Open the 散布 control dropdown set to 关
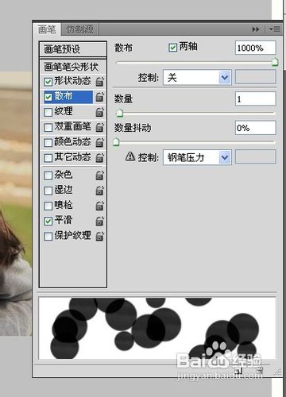The image size is (286, 397). pyautogui.click(x=197, y=77)
